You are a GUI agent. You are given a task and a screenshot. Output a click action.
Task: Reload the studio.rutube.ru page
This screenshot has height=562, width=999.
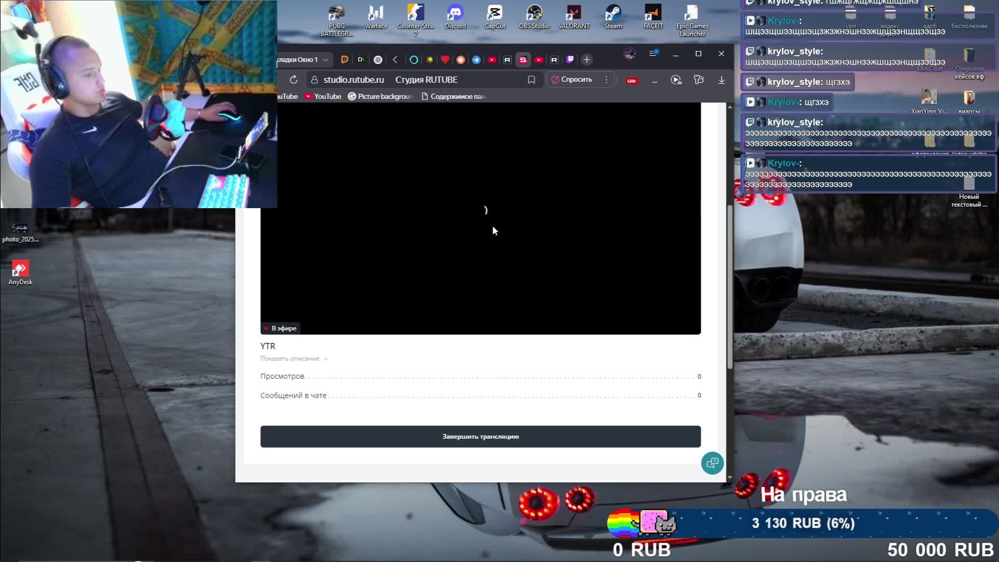293,80
